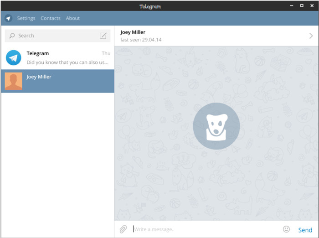Click the search magnifier icon
The height and width of the screenshot is (238, 319).
coord(12,36)
